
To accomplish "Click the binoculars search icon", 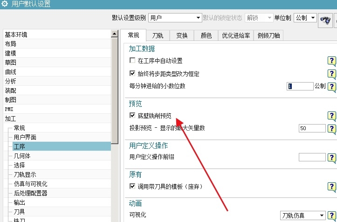I will 325,21.
